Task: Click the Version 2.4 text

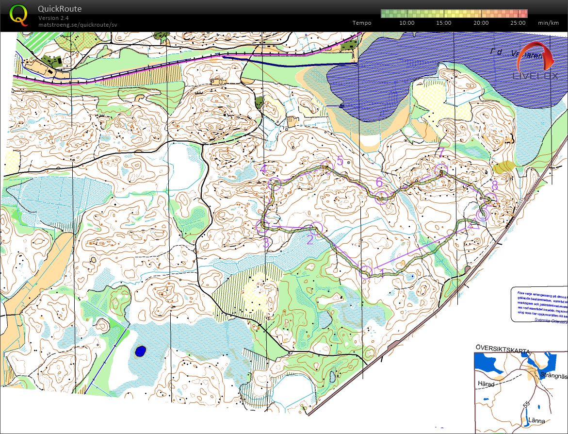Action: click(x=54, y=18)
